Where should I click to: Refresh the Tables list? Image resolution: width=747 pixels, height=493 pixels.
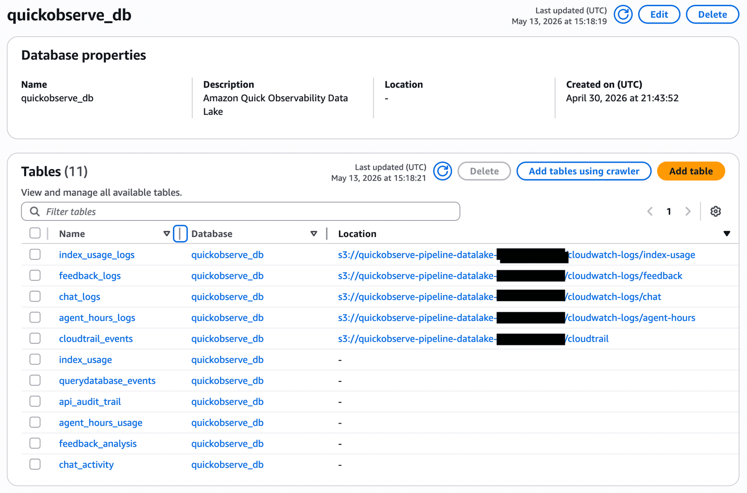click(x=442, y=171)
